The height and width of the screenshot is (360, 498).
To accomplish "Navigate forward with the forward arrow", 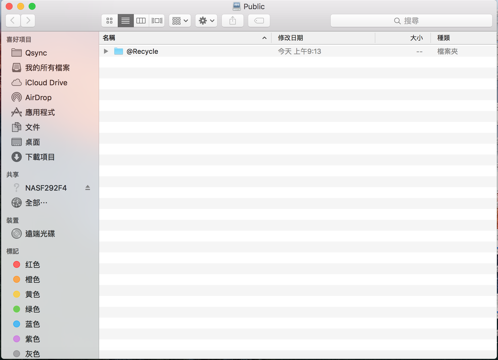I will 28,21.
